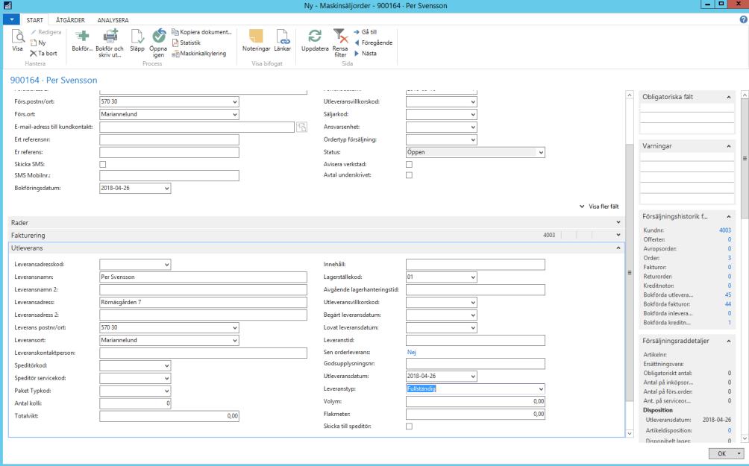Collapse the Försäljningsraddetaljer panel
This screenshot has height=466, width=749.
click(728, 341)
